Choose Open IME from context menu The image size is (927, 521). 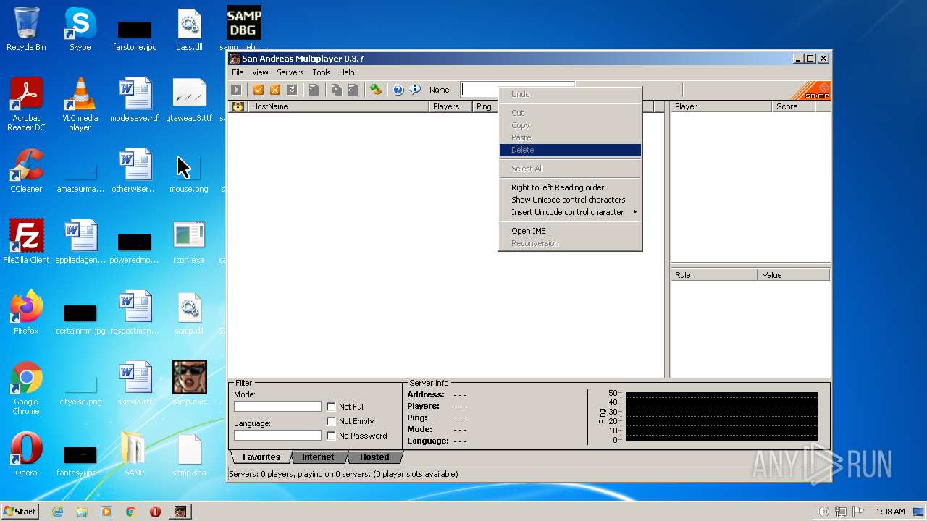click(x=570, y=231)
